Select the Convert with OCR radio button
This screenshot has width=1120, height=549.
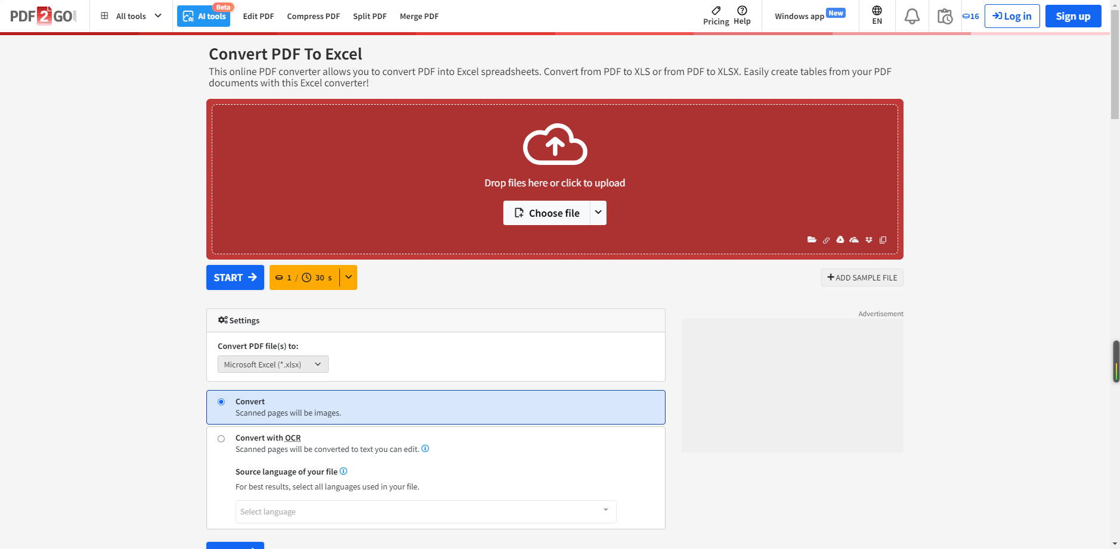point(221,439)
